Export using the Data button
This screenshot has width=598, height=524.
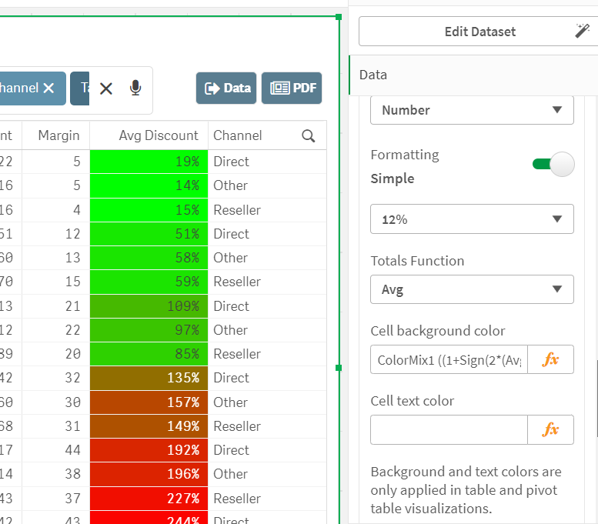point(226,88)
